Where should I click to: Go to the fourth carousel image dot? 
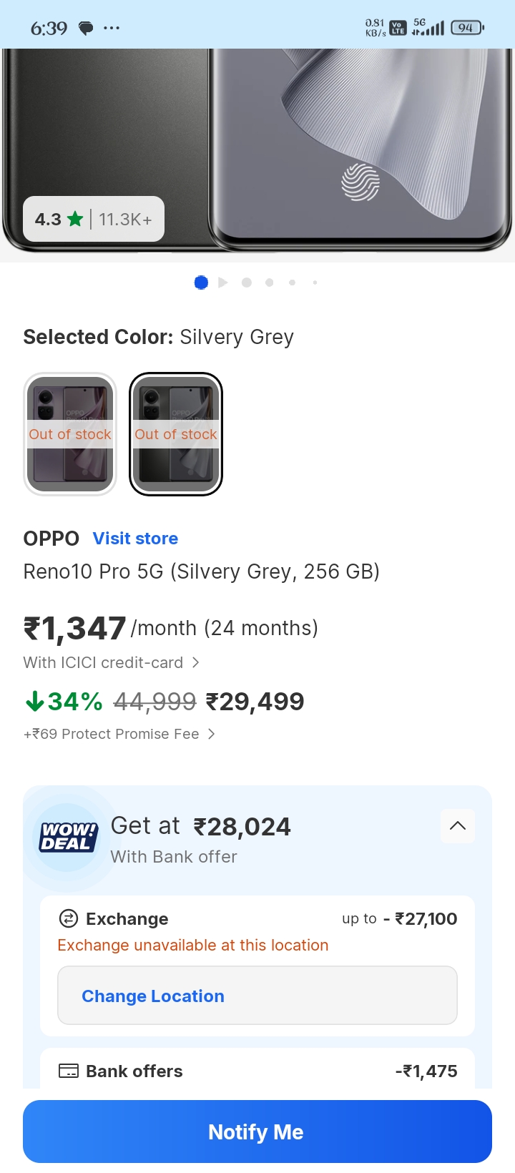point(270,283)
